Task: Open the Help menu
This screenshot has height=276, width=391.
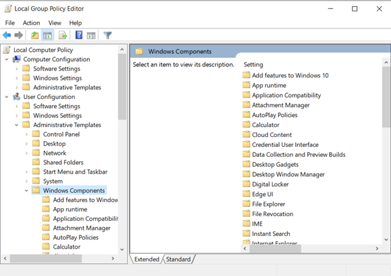Action: click(75, 23)
